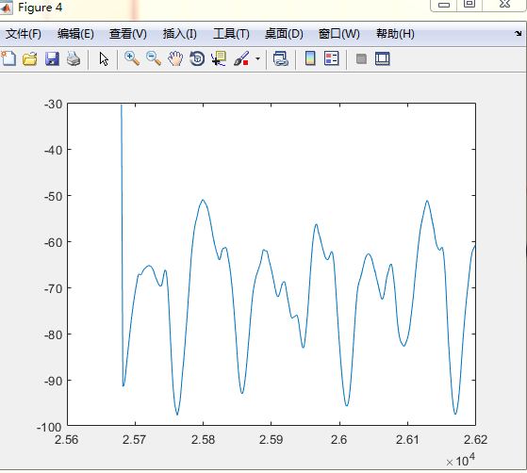Insert a colorbar via toolbar icon
This screenshot has height=473, width=527.
coord(310,58)
